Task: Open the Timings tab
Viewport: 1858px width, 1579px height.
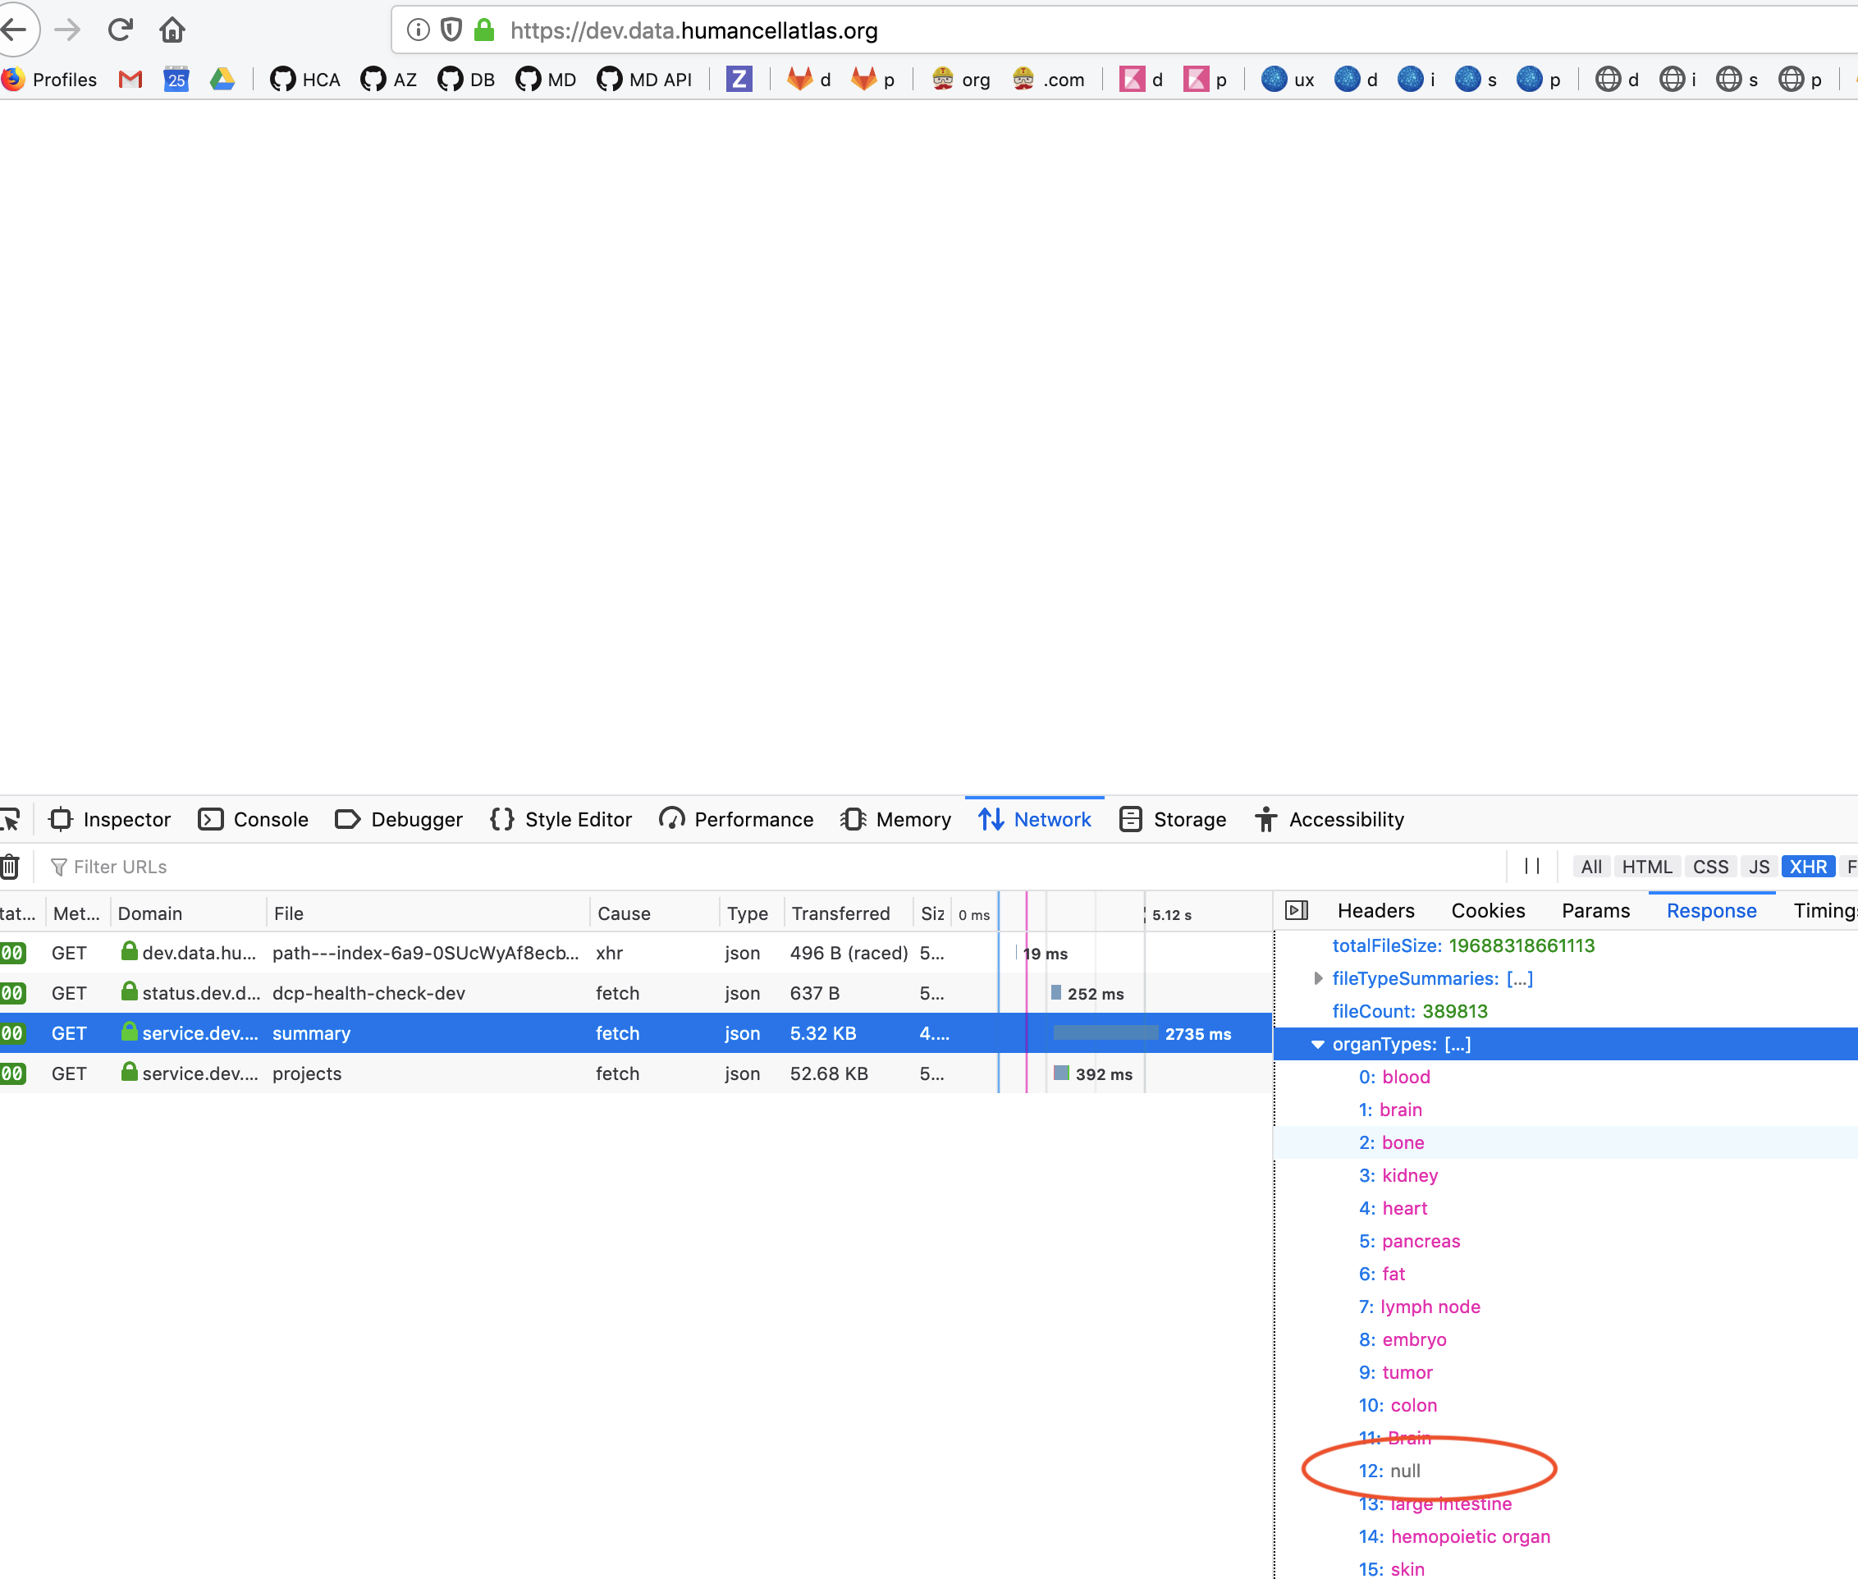Action: coord(1824,910)
